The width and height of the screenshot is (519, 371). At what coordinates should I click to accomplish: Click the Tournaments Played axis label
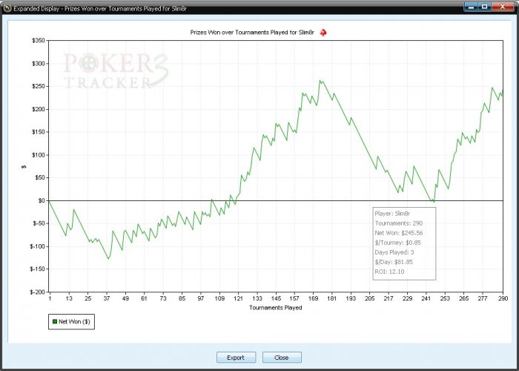pos(275,308)
